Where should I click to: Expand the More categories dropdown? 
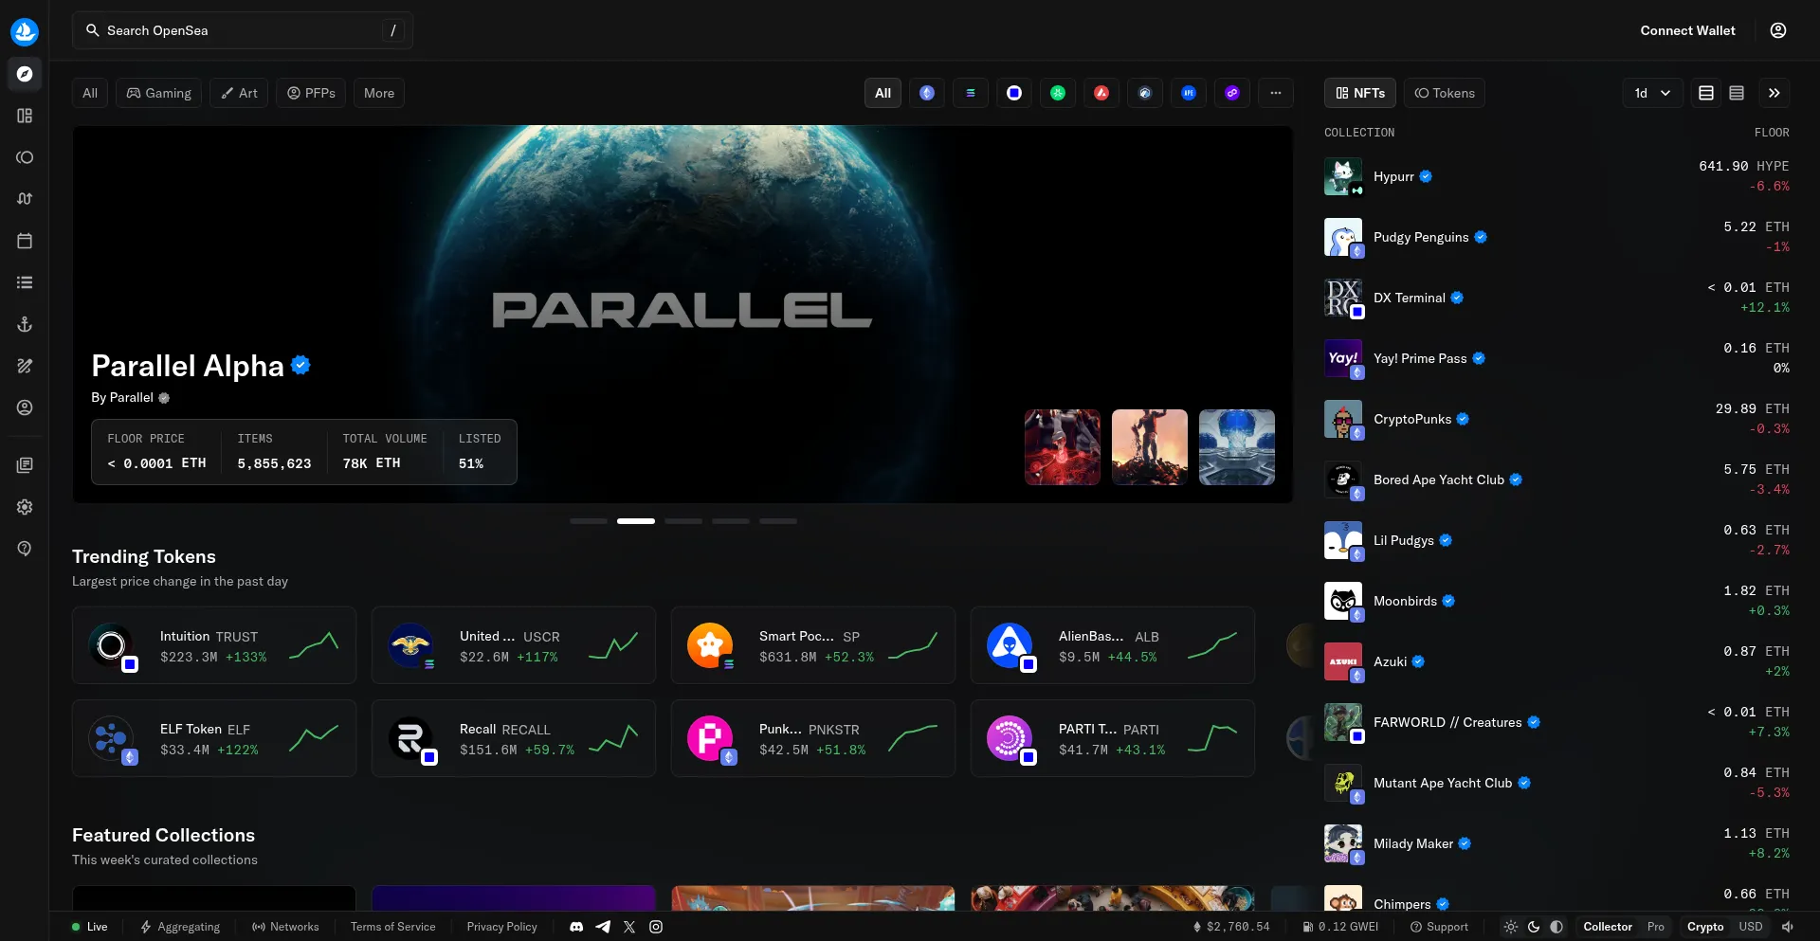pos(378,93)
